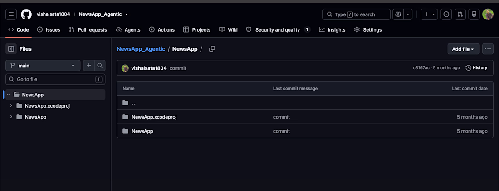Go to parent directory row
Screen dimensions: 499x191
click(x=305, y=103)
